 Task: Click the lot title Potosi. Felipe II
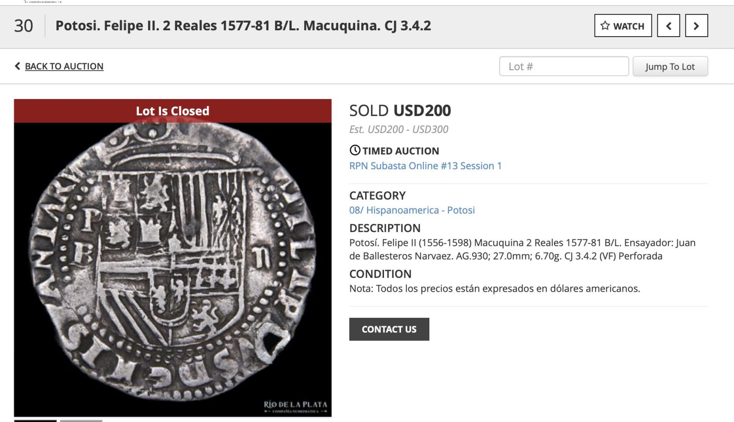[x=243, y=26]
